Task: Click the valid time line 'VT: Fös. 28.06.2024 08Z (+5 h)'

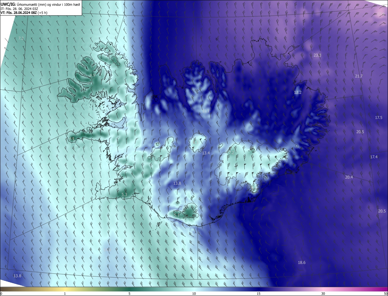Action: pos(24,13)
